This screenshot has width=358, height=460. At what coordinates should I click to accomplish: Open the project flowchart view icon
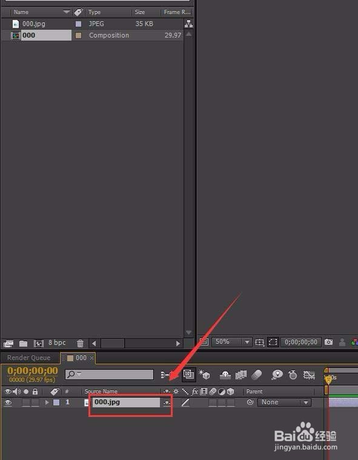tap(188, 24)
